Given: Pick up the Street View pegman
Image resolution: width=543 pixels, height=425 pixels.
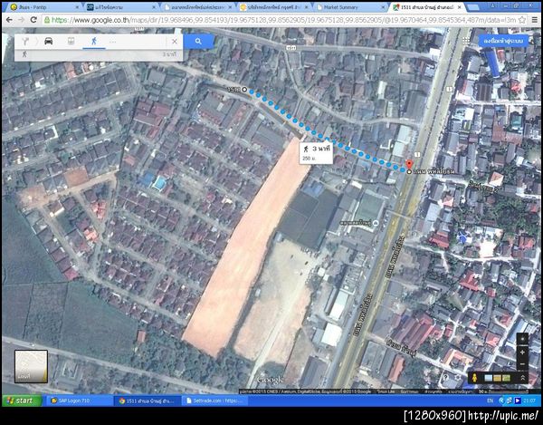Looking at the screenshot, I should click(x=474, y=378).
